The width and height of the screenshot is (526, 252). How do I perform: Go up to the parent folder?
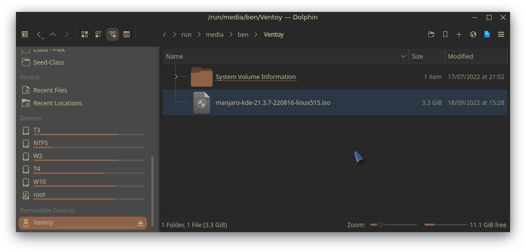53,34
